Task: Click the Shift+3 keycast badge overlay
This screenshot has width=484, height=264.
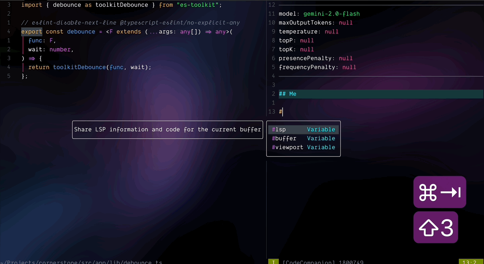Action: 436,227
